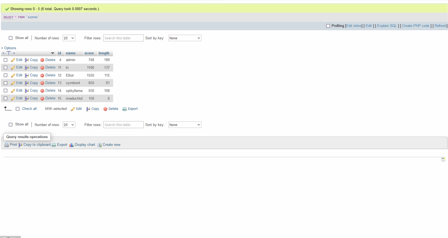Sort by the name column header

(x=71, y=53)
